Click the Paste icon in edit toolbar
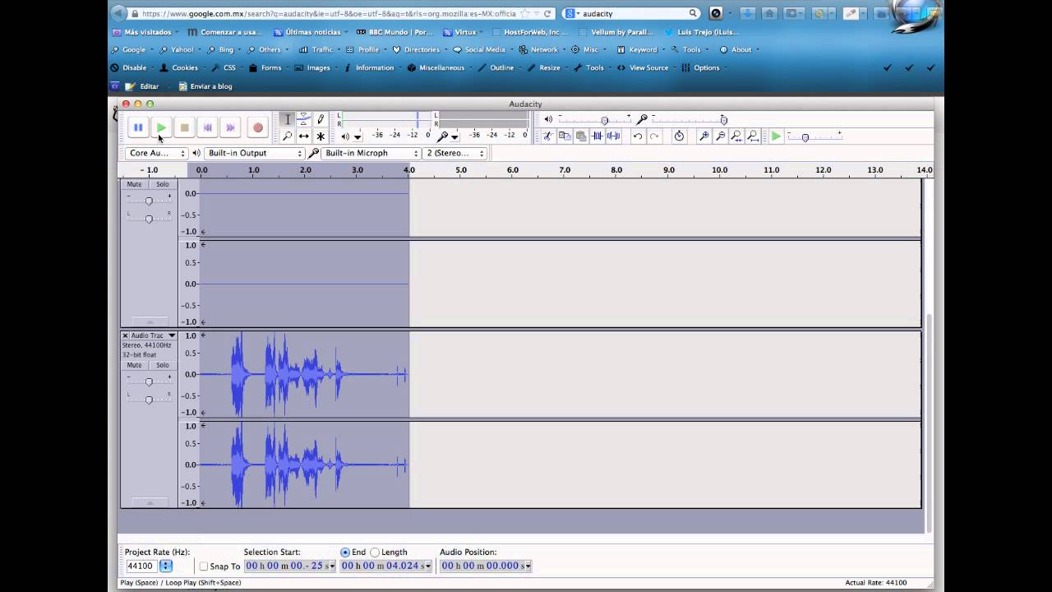This screenshot has width=1052, height=592. tap(580, 136)
